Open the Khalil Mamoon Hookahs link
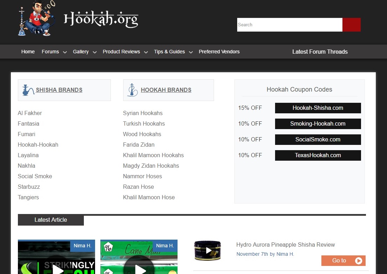Viewport: 387px width, 274px height. 154,155
